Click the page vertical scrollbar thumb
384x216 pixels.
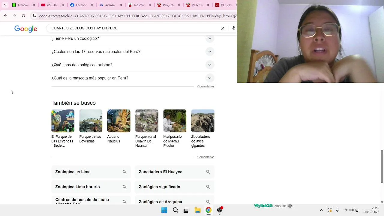click(x=382, y=166)
